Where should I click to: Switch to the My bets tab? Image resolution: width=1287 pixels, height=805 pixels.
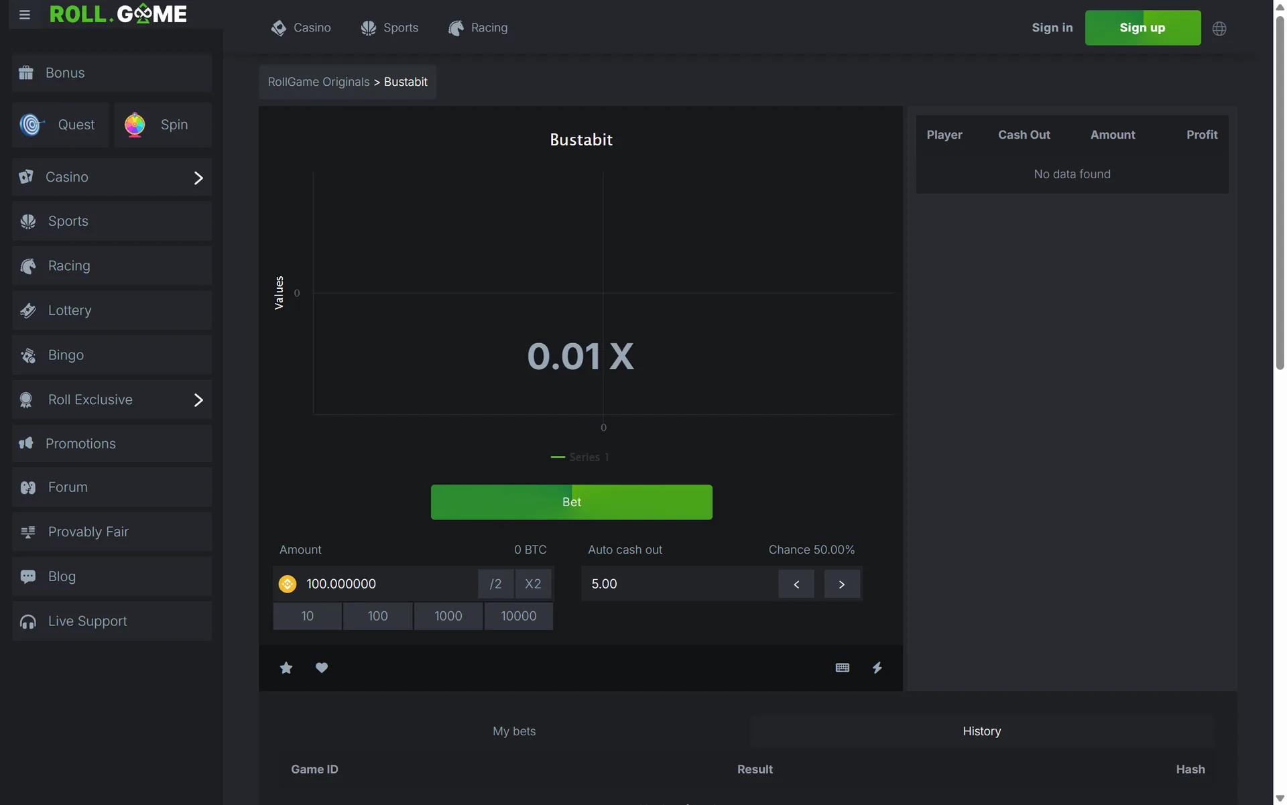coord(514,731)
